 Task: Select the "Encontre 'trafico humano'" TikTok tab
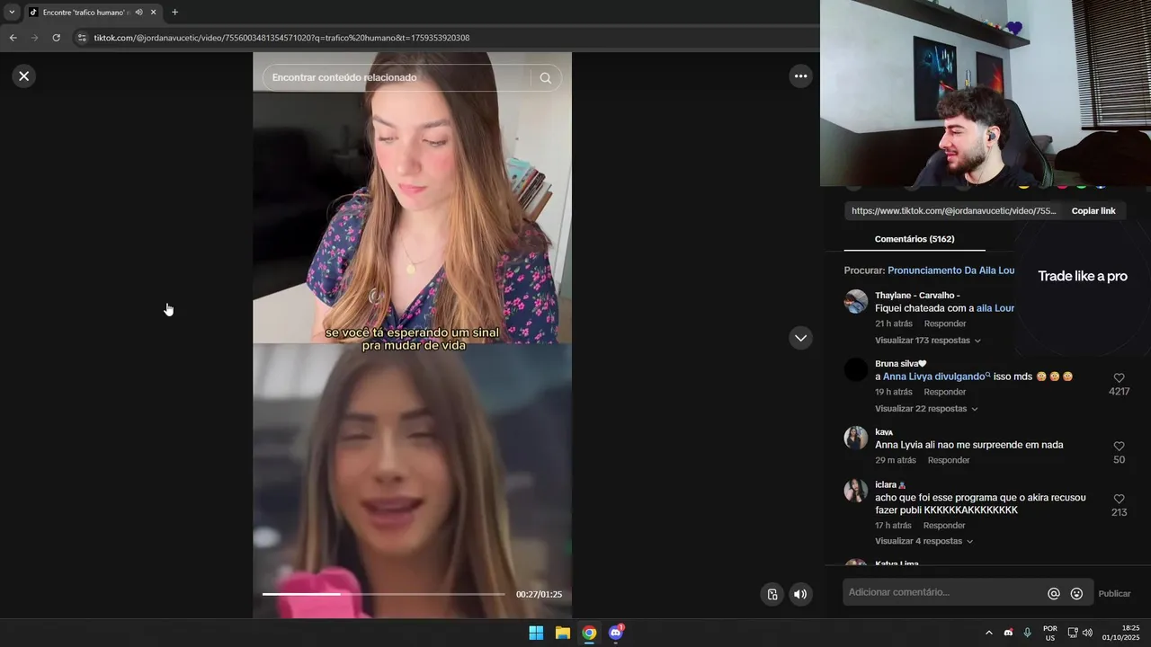(x=86, y=13)
